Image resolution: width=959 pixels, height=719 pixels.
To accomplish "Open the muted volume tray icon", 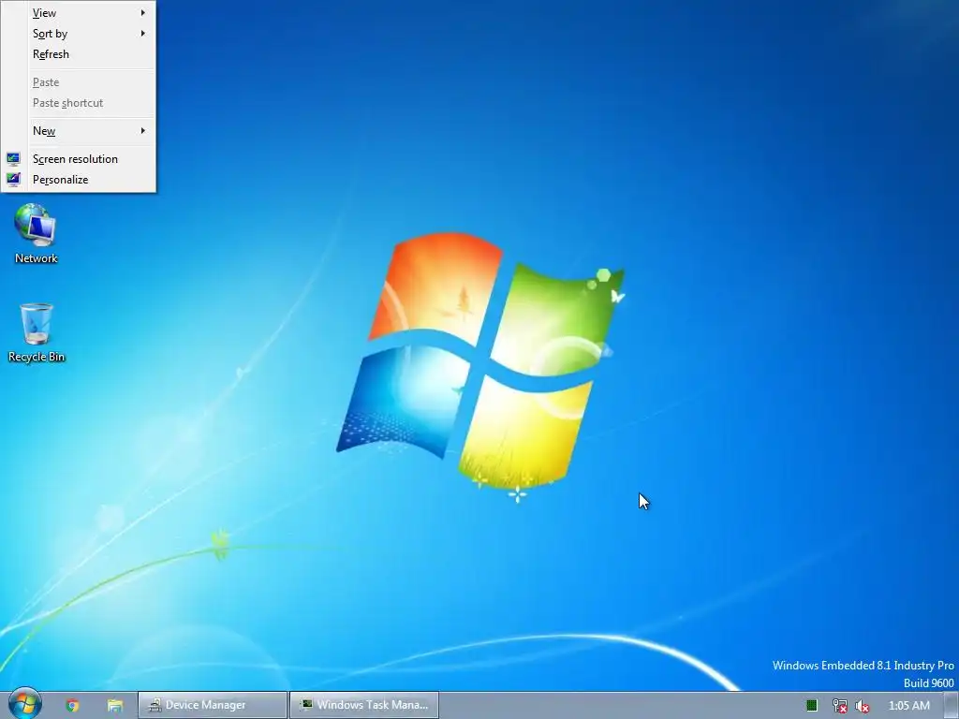I will pos(863,706).
